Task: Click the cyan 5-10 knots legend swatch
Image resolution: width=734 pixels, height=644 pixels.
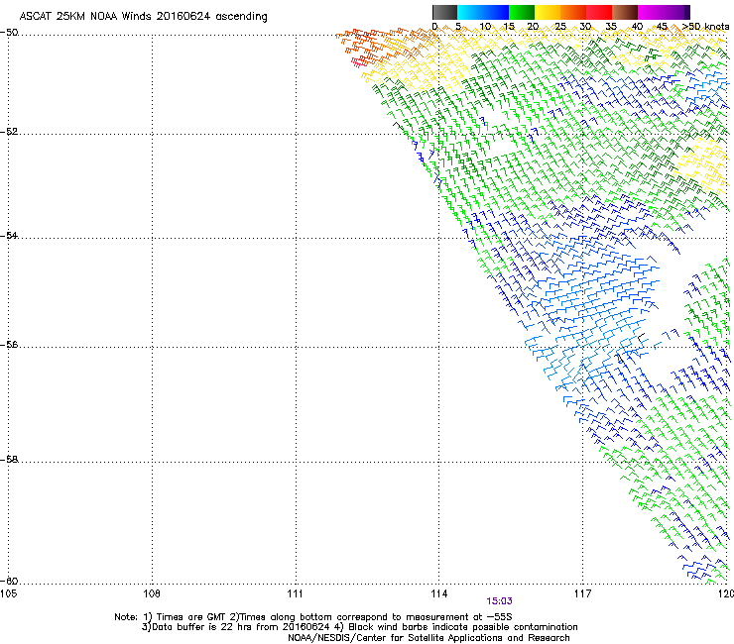Action: pos(470,12)
